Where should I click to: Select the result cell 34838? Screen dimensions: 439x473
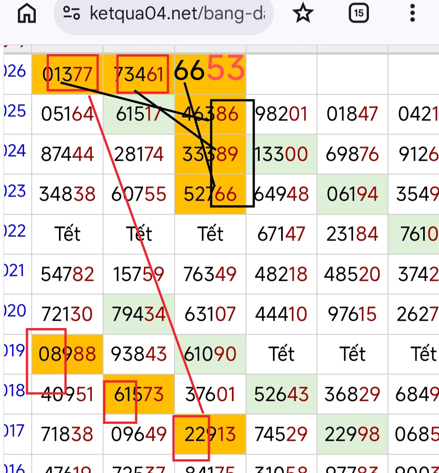67,194
